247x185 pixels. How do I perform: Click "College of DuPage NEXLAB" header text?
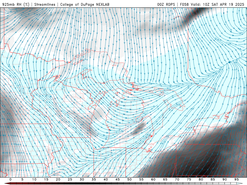(85, 4)
